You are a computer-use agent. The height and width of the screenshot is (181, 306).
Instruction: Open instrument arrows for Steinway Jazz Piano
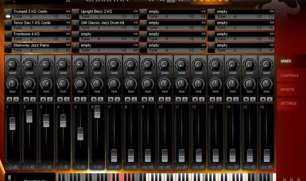(x=68, y=45)
